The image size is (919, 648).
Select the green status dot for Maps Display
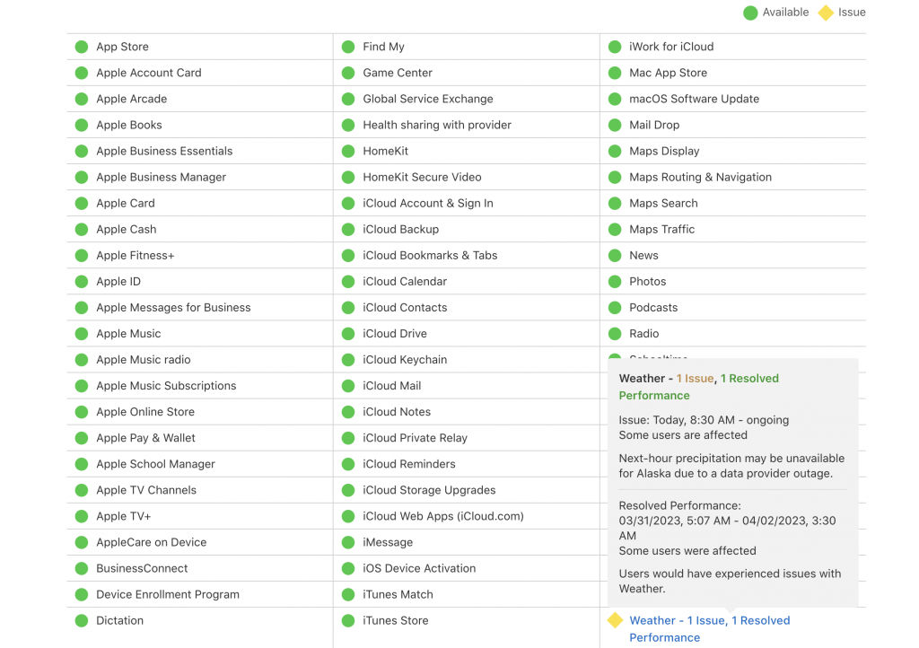click(x=615, y=151)
